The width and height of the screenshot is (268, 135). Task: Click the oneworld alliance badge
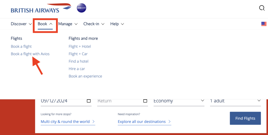[x=81, y=8]
